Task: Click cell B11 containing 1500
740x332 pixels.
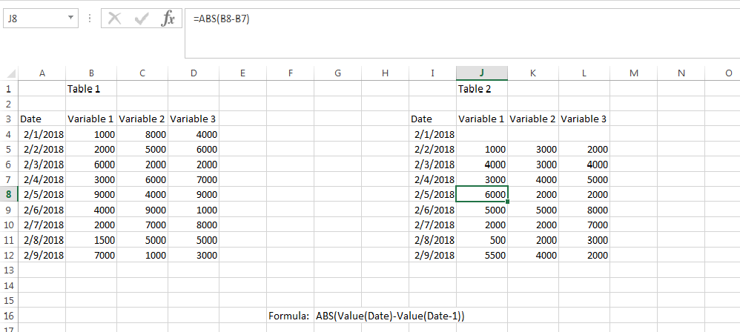Action: [91, 240]
